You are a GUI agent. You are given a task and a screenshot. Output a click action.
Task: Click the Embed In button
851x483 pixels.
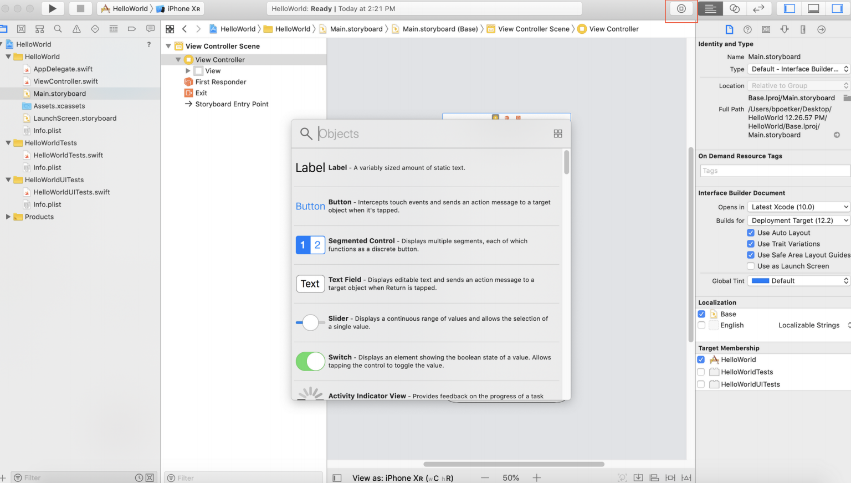[638, 477]
